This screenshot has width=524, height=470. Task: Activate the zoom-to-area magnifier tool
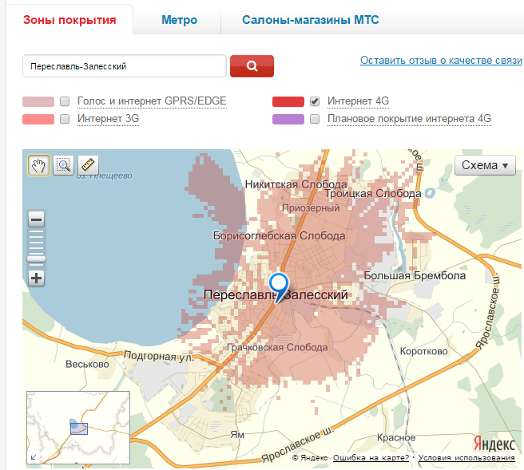[x=64, y=165]
